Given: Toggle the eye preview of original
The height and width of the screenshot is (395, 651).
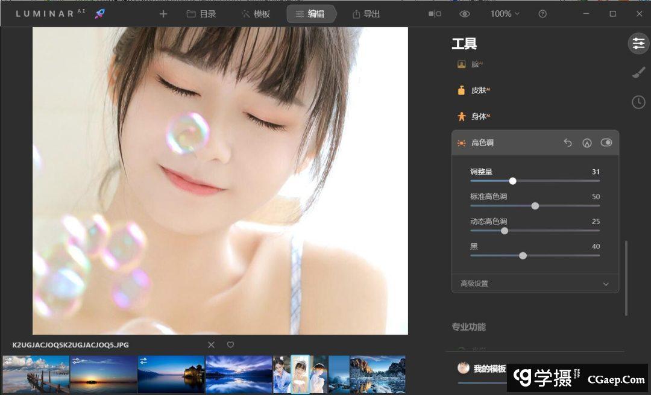Looking at the screenshot, I should pyautogui.click(x=464, y=14).
